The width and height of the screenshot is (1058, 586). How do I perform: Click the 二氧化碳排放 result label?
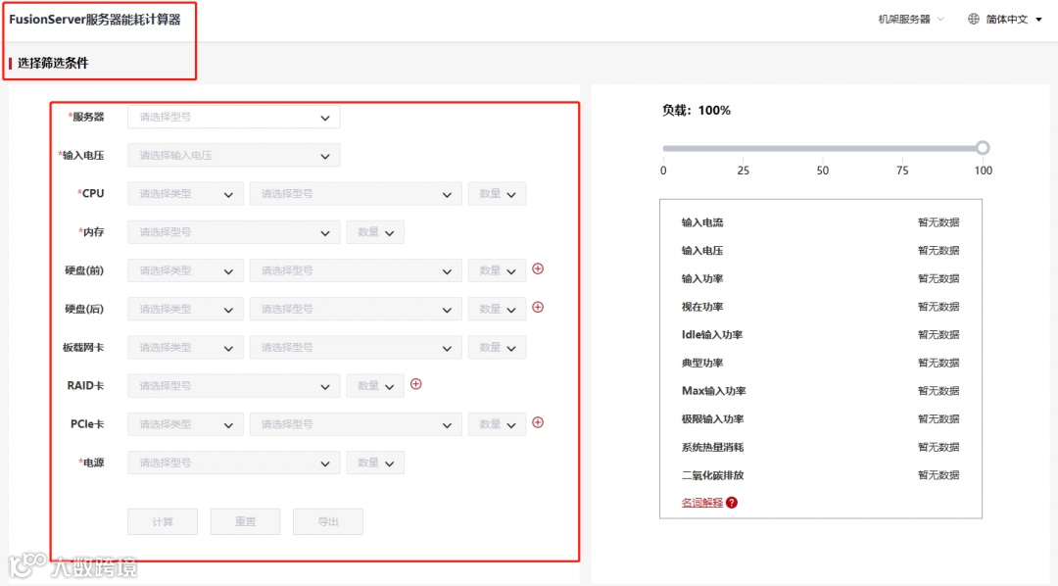[712, 475]
